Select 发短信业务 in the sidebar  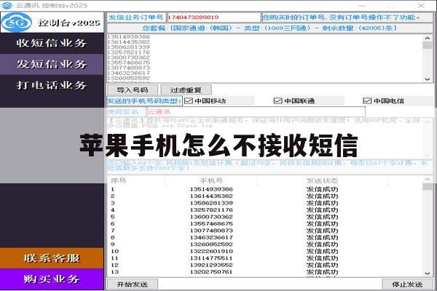click(52, 64)
